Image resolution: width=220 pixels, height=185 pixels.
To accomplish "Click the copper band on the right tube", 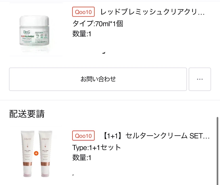I will (x=45, y=164).
